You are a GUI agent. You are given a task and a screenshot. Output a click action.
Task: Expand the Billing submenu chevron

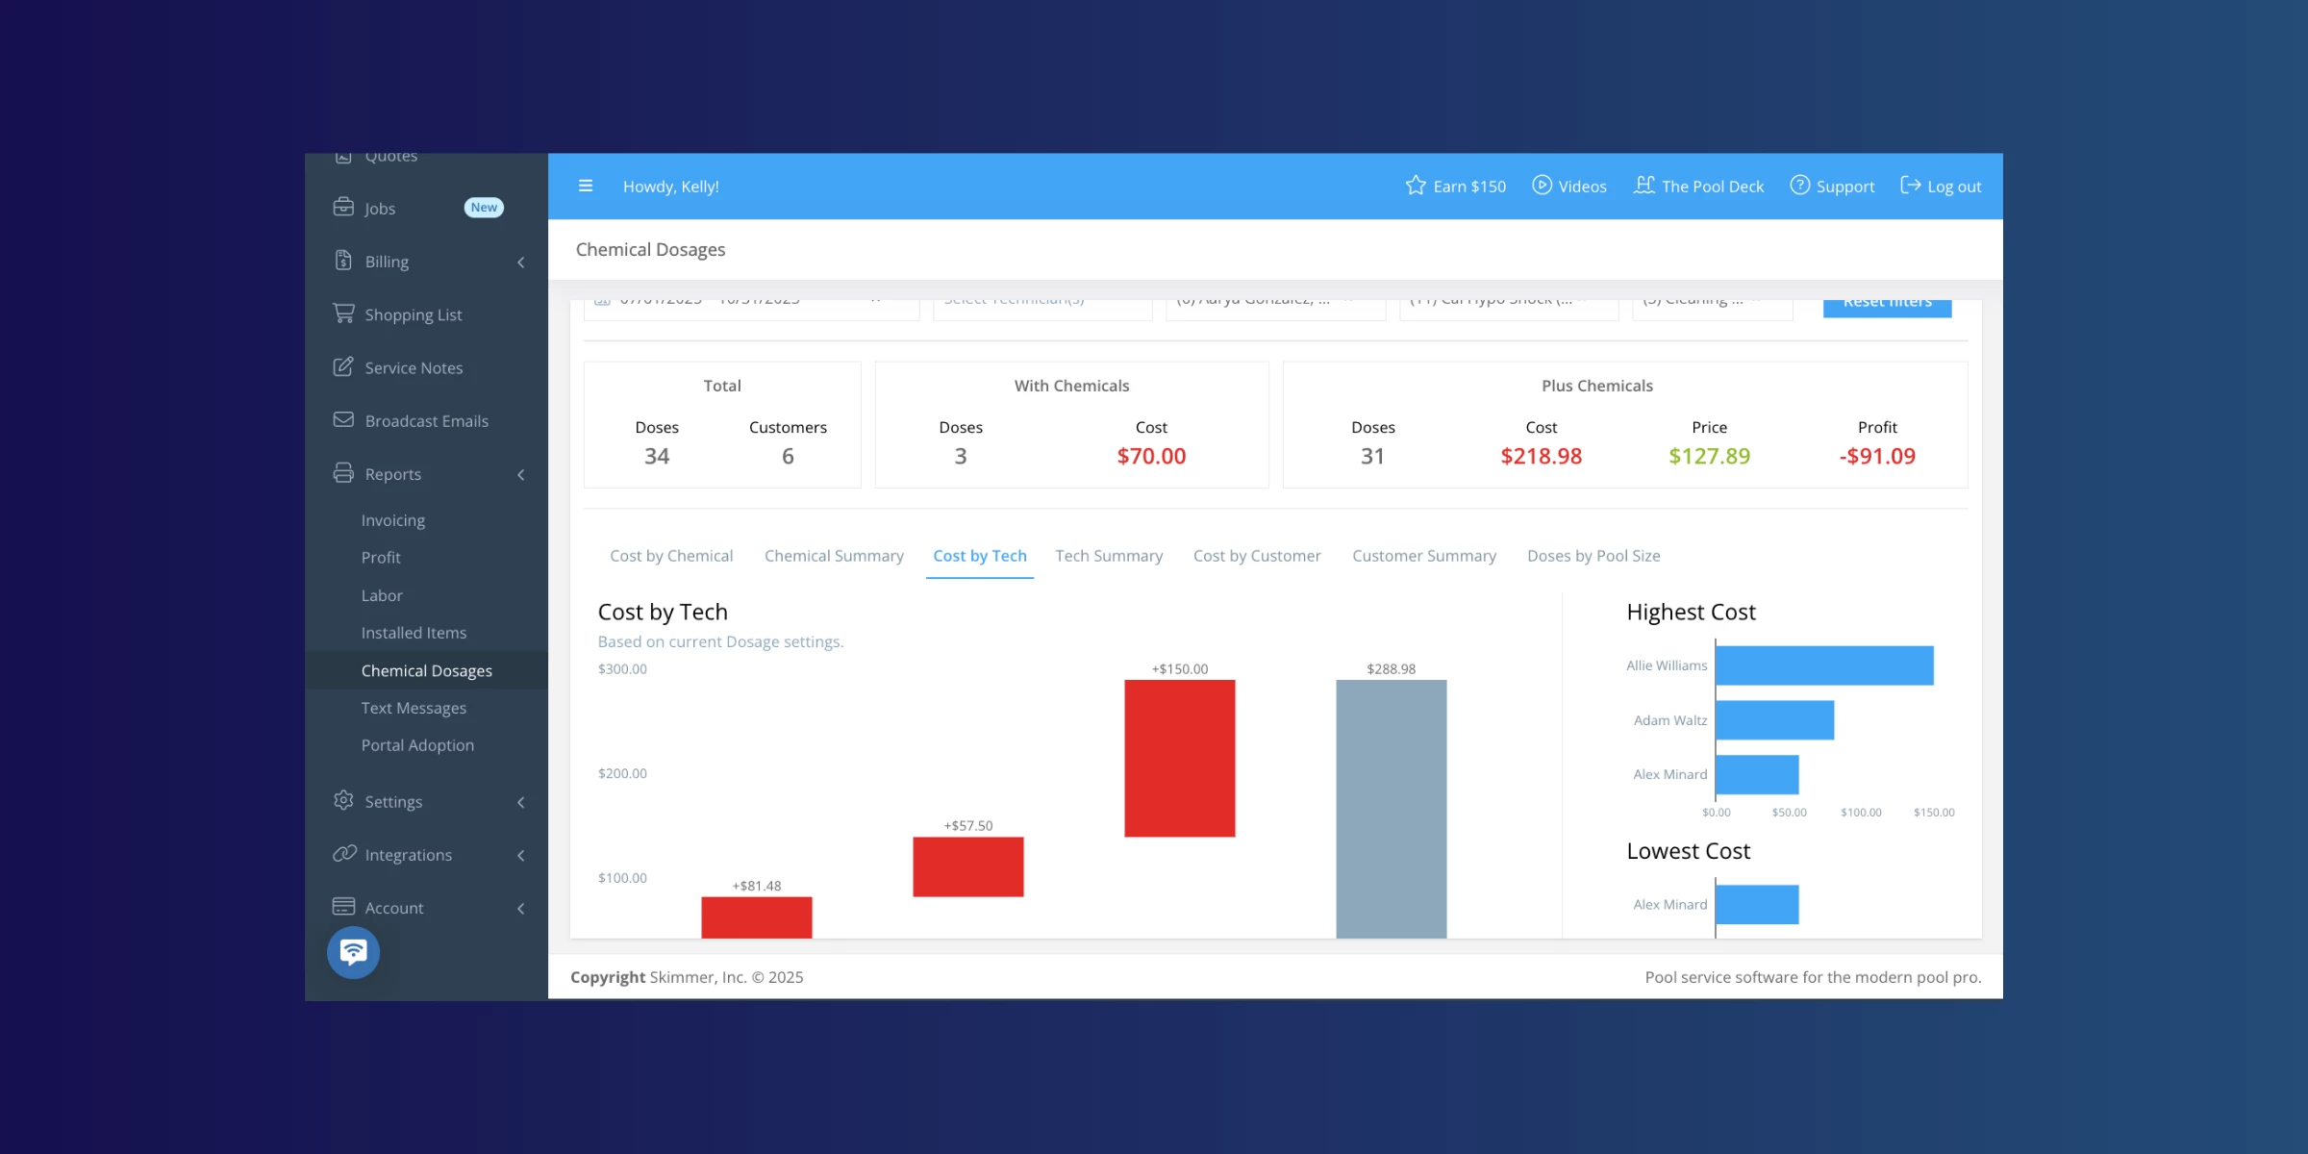pyautogui.click(x=520, y=262)
